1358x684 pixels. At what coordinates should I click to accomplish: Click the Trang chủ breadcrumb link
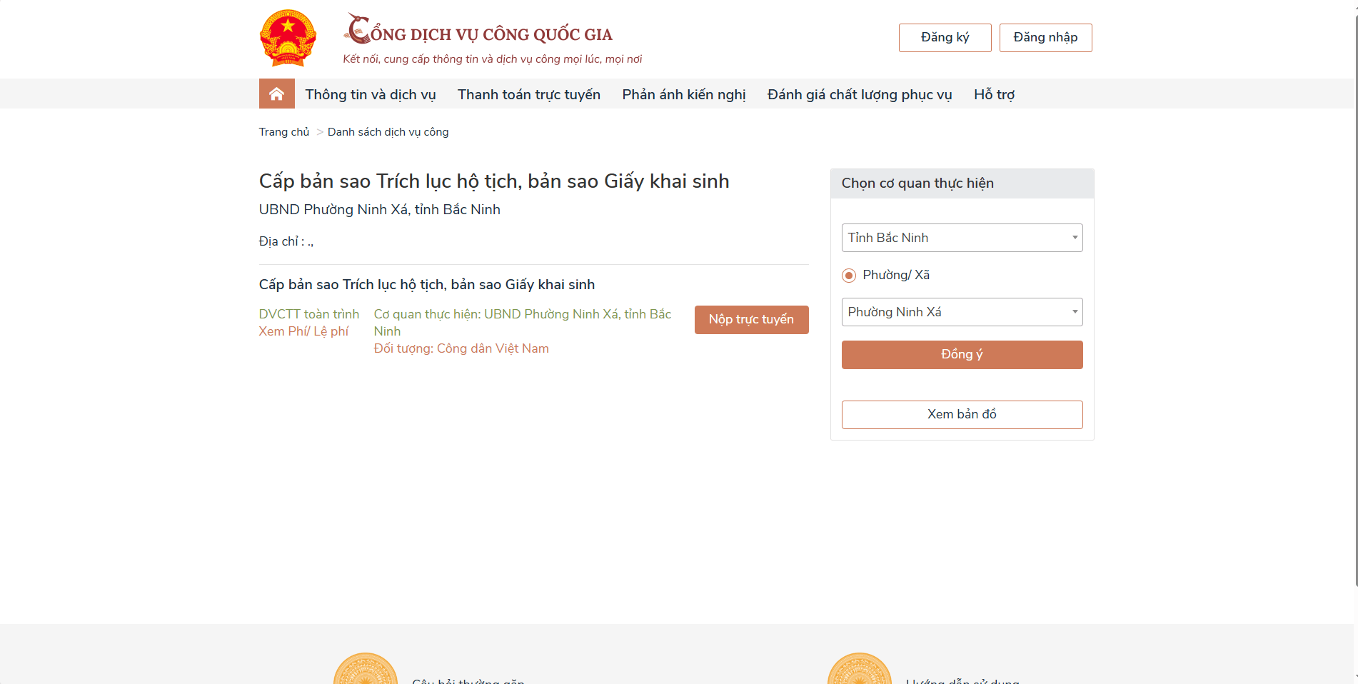tap(284, 132)
